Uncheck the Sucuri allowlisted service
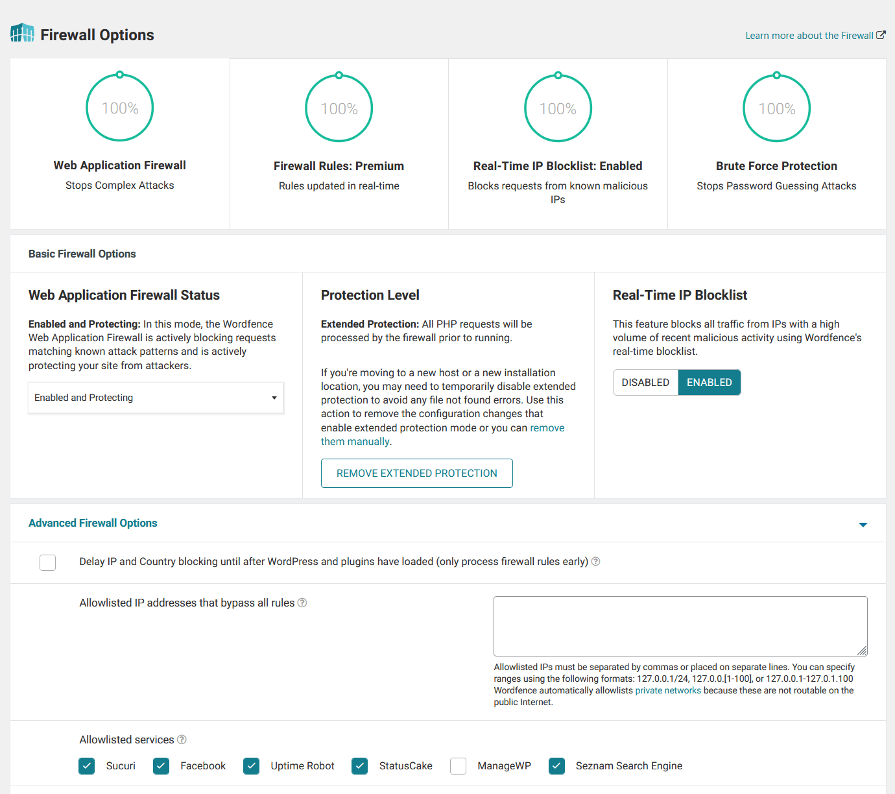The width and height of the screenshot is (895, 794). [x=86, y=766]
